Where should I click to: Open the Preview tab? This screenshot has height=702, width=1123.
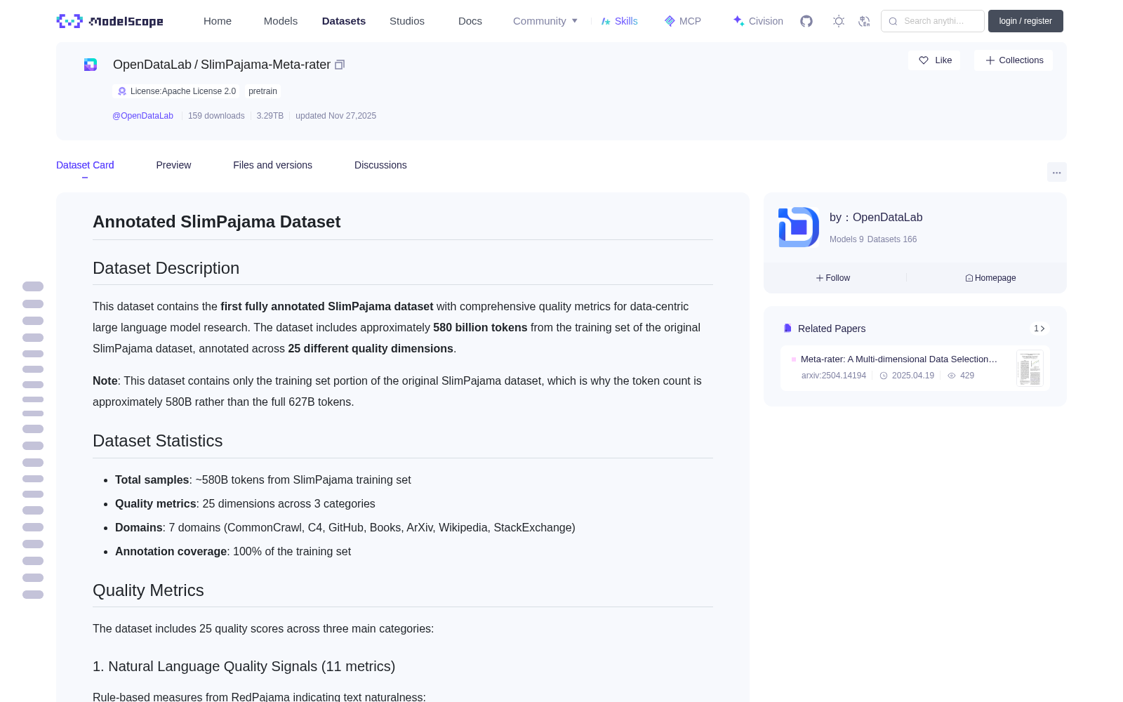[173, 165]
